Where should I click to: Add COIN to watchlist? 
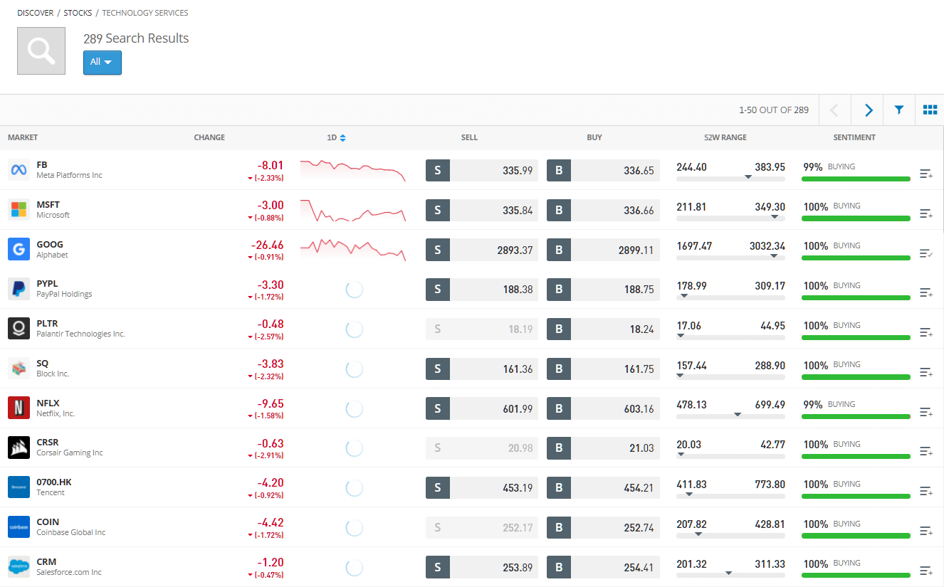pyautogui.click(x=926, y=531)
